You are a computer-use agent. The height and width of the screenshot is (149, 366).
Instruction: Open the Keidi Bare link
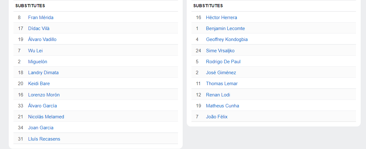(39, 84)
